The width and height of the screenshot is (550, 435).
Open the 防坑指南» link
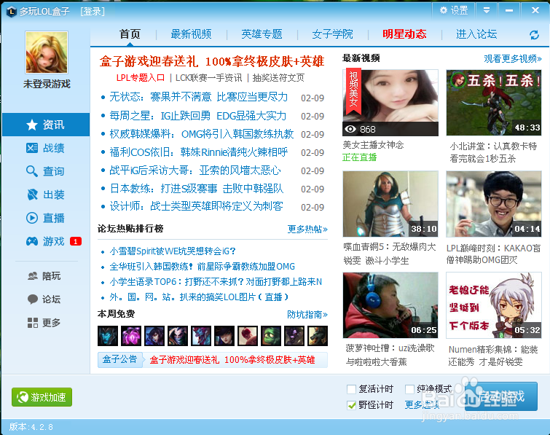[x=307, y=314]
